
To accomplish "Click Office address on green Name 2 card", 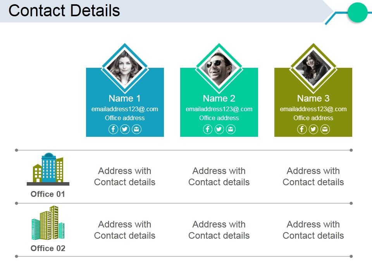I will (219, 118).
